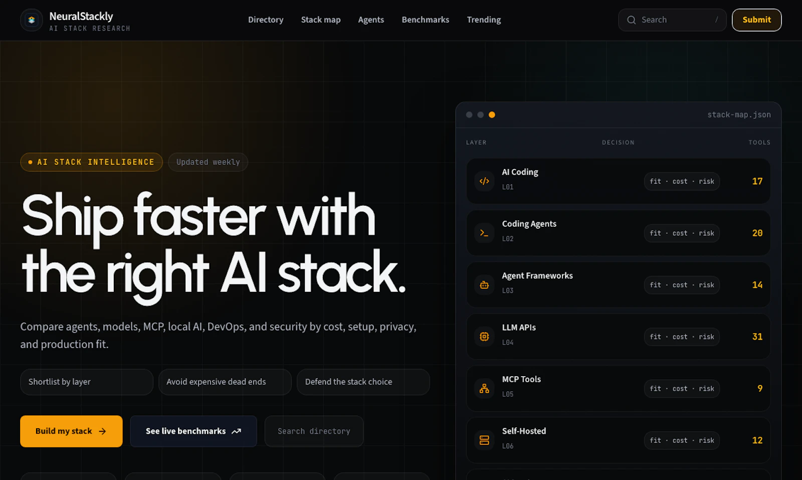Click the fit · cost · risk pill in MCP Tools row
Image resolution: width=802 pixels, height=480 pixels.
point(682,389)
